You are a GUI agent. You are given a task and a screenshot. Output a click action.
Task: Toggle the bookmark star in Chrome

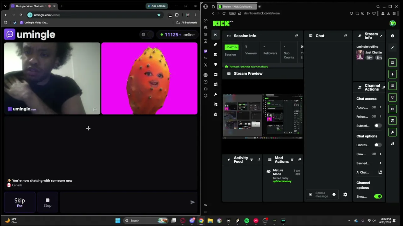click(159, 15)
